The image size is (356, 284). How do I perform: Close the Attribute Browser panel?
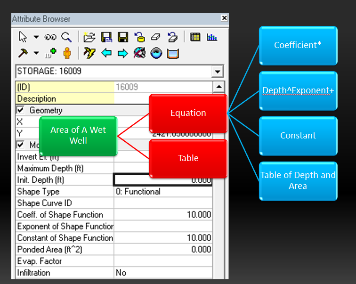(224, 18)
